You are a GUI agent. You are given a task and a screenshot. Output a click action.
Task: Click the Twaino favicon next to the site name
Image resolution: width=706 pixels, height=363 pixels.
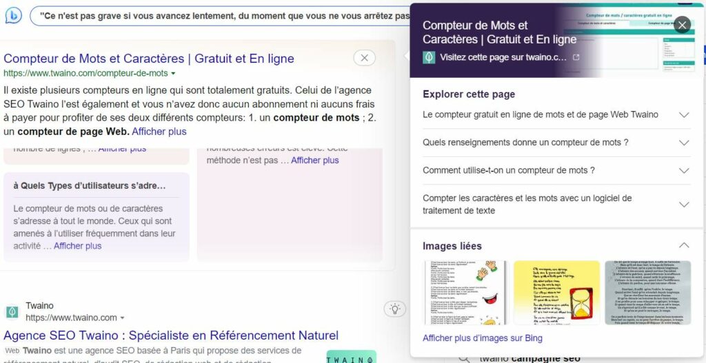tap(12, 311)
